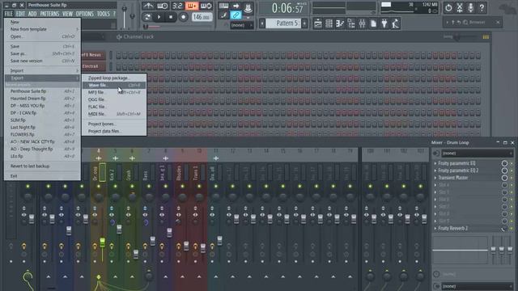Image resolution: width=518 pixels, height=291 pixels.
Task: Click the Record button in the transport
Action: (x=184, y=17)
